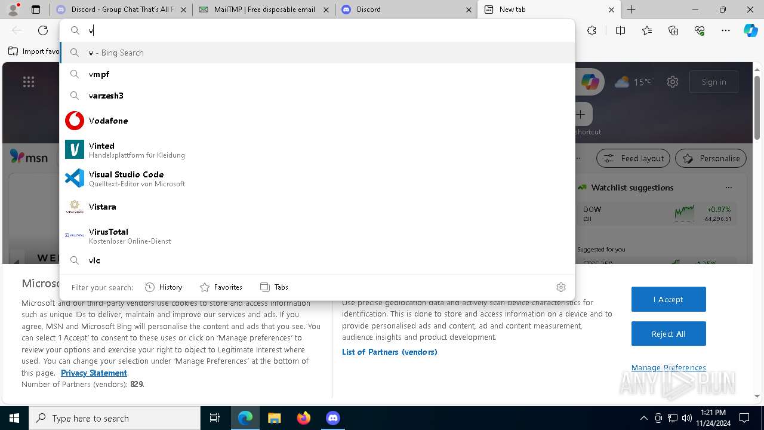Open the taskbar clock and date
The width and height of the screenshot is (764, 430).
(x=713, y=418)
